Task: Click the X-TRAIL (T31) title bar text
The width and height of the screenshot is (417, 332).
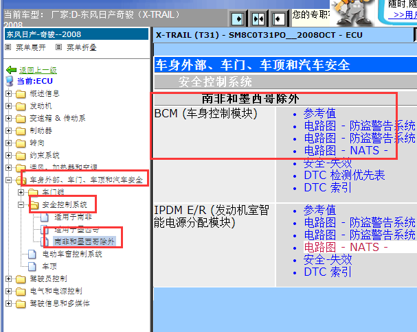Action: [259, 35]
